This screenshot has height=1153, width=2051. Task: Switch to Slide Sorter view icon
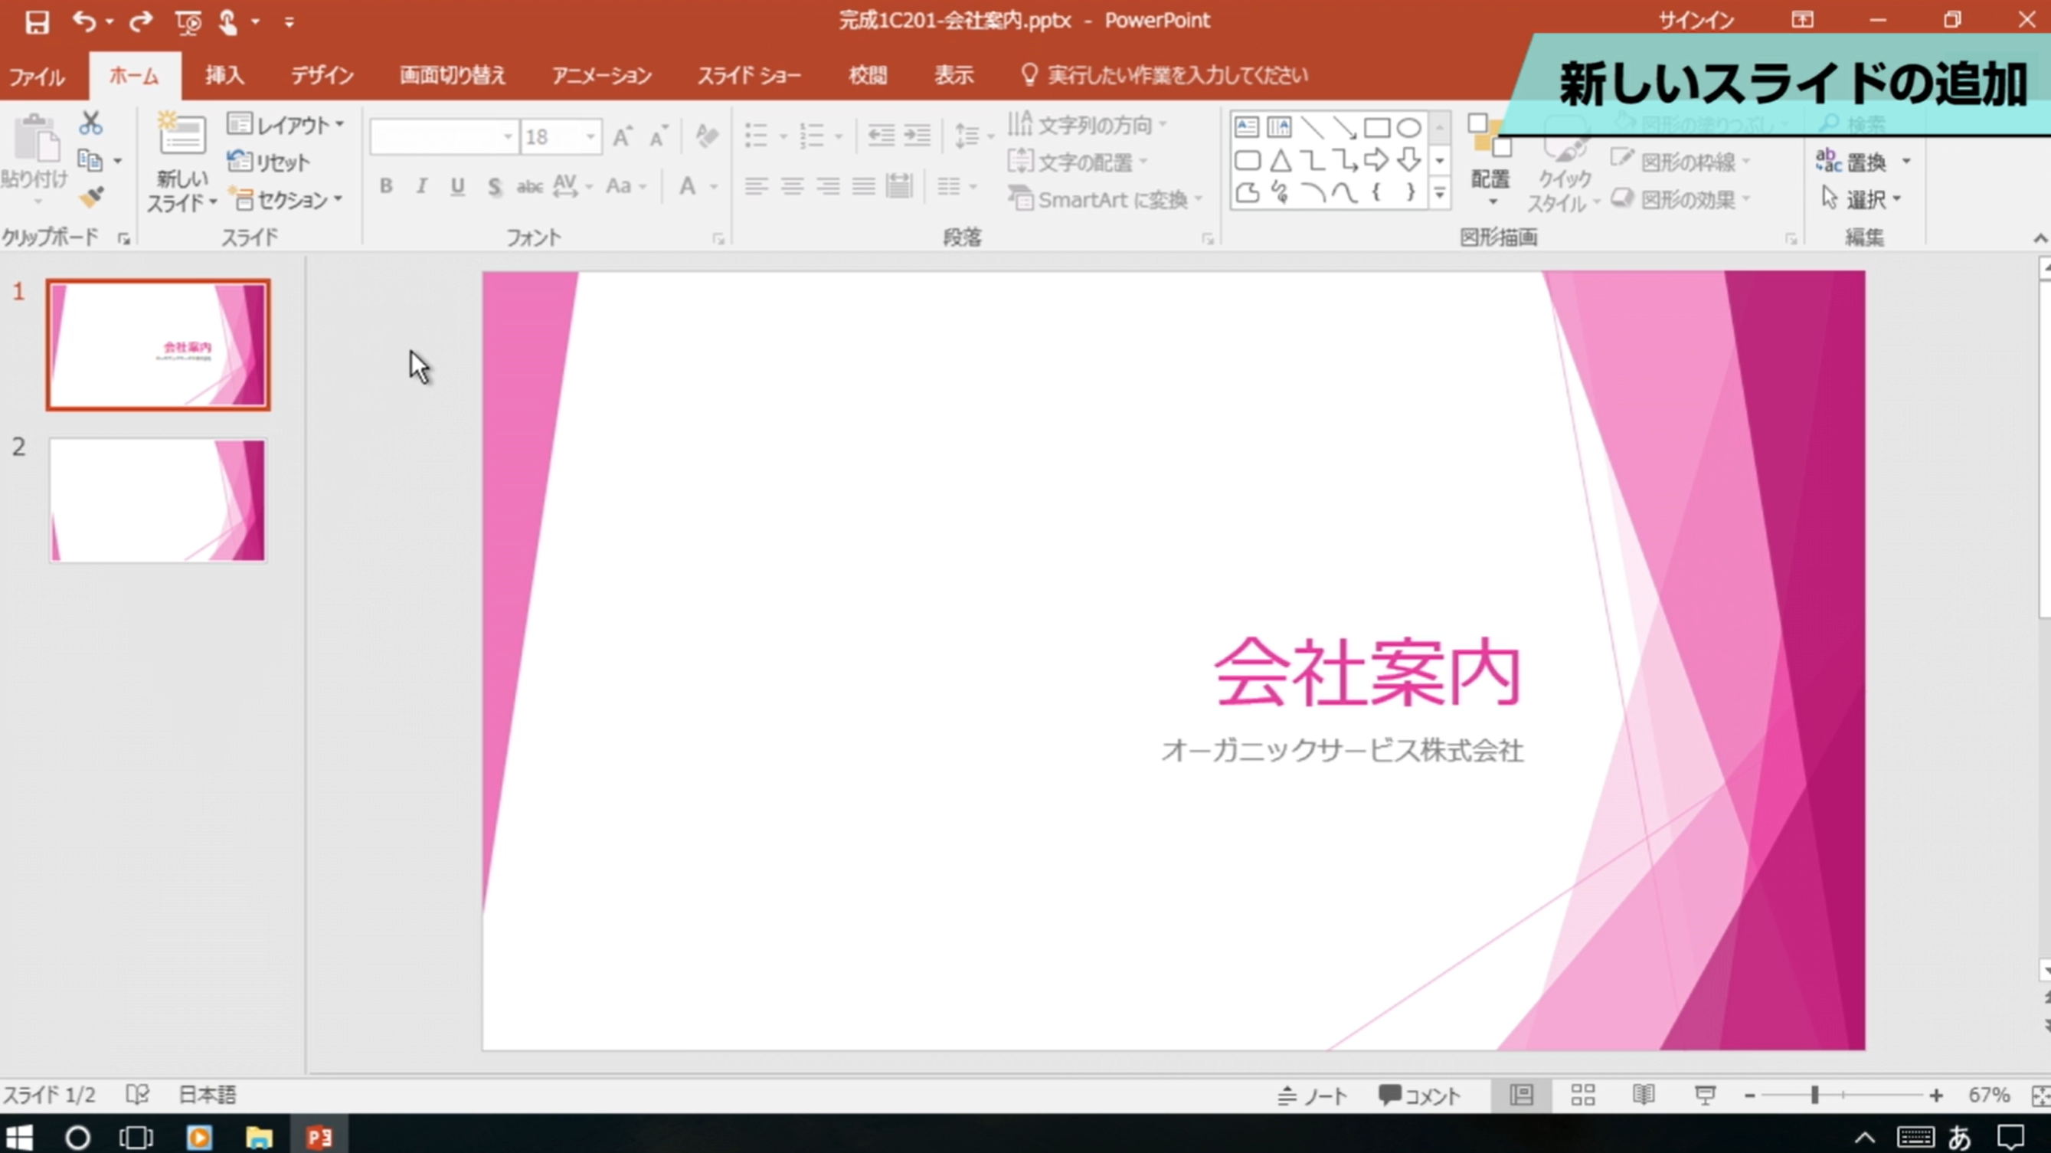1583,1095
